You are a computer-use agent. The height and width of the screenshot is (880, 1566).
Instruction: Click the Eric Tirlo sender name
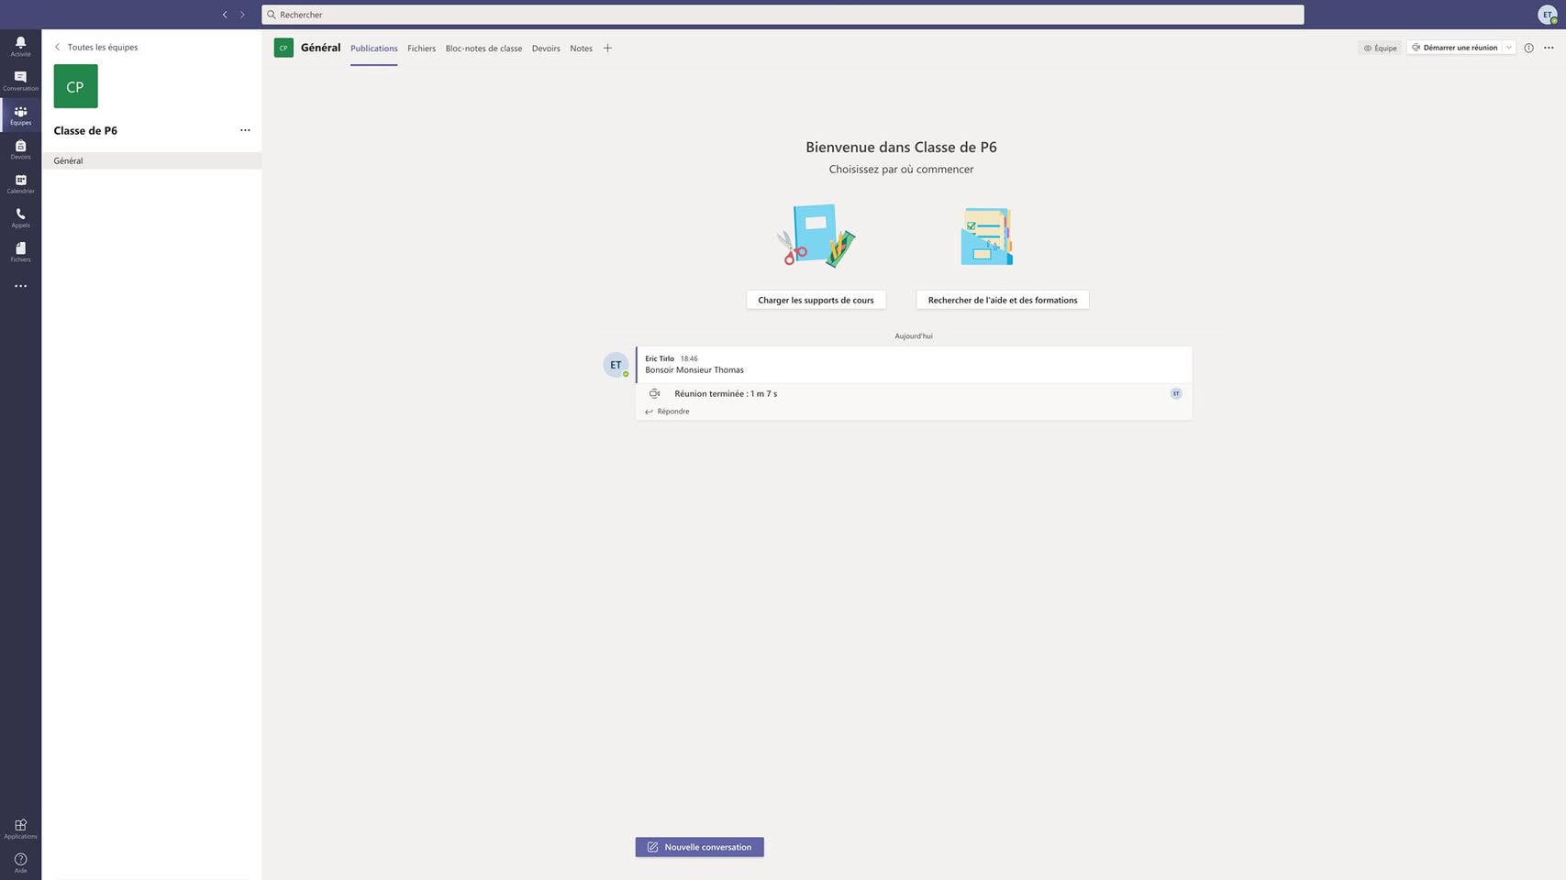pyautogui.click(x=659, y=358)
